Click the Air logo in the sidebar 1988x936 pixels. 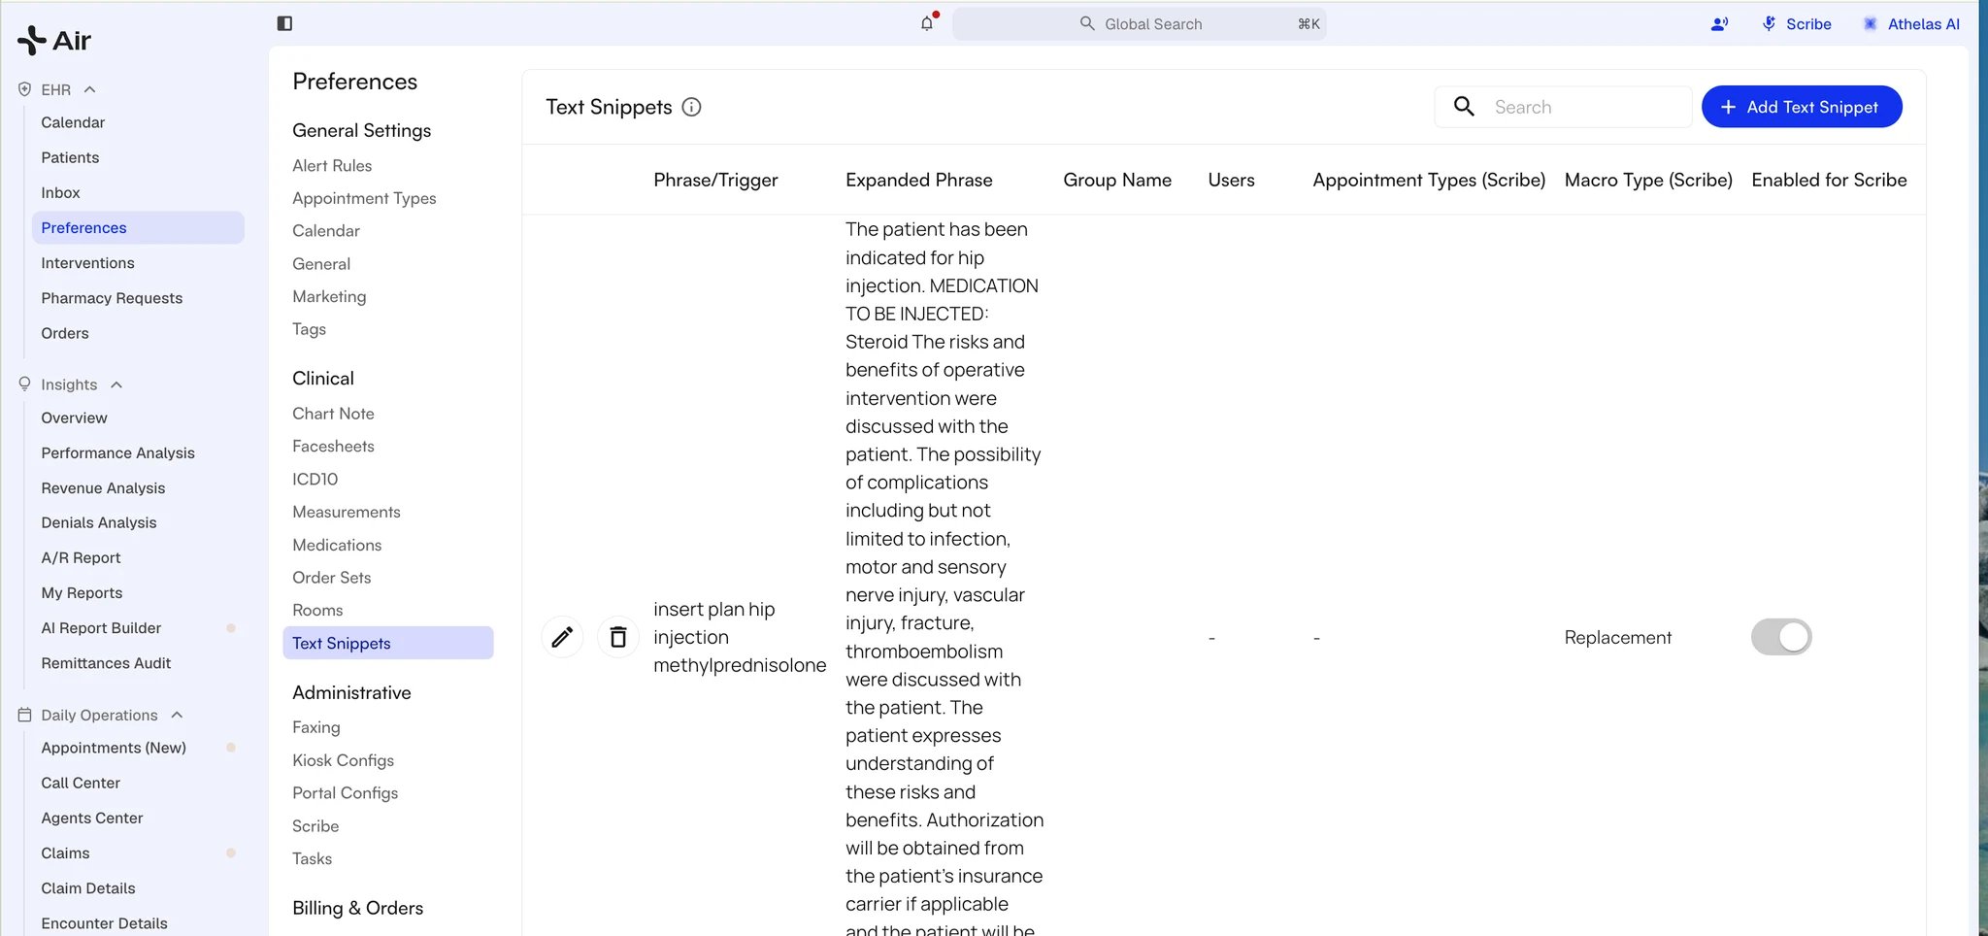click(54, 40)
